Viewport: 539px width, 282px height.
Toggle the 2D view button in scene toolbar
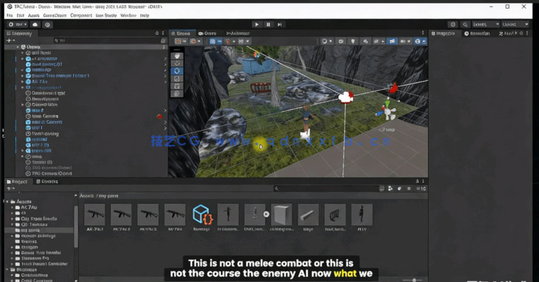click(341, 41)
